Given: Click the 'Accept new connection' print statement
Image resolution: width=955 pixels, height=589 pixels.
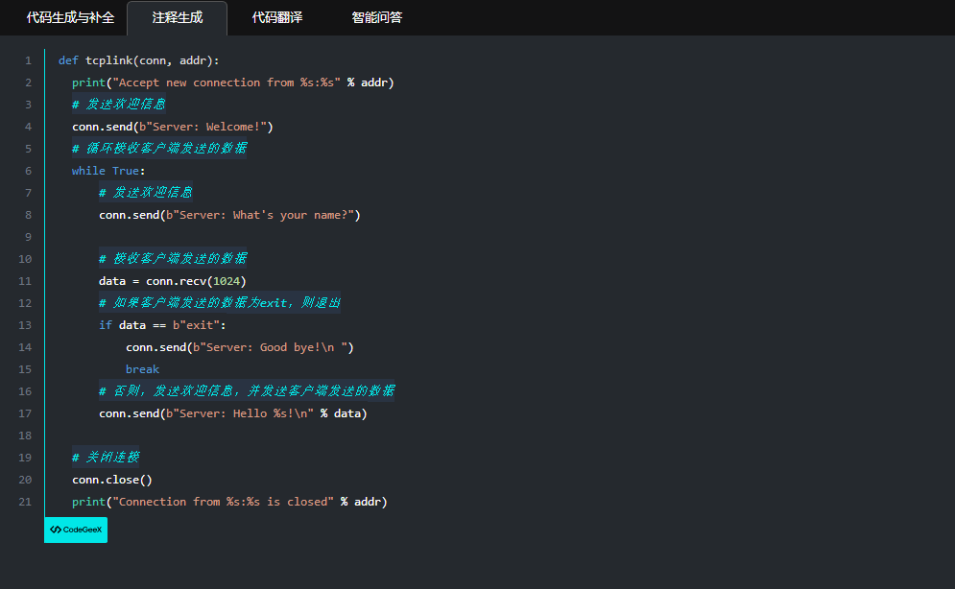Looking at the screenshot, I should point(232,82).
